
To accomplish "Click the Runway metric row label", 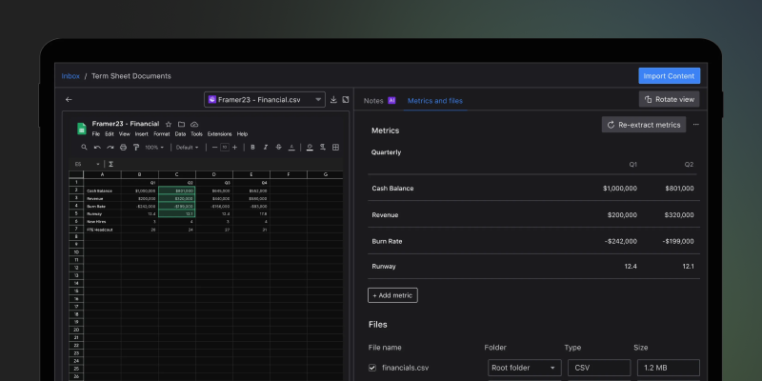I will click(x=384, y=267).
